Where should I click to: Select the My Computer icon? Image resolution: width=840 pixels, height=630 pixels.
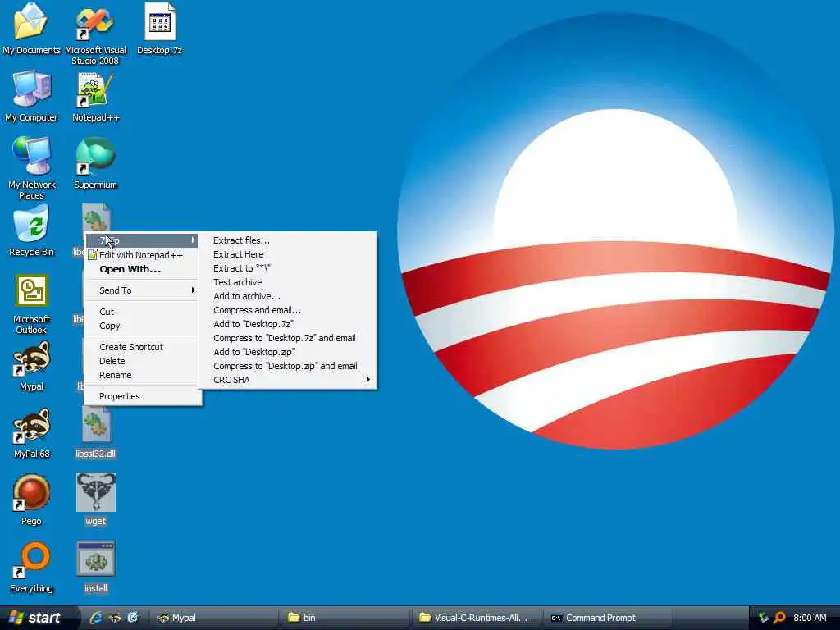click(31, 97)
